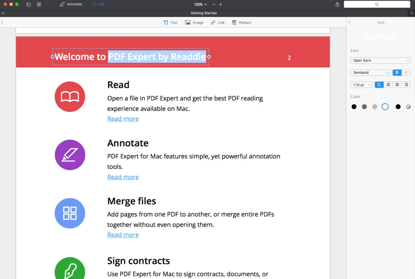This screenshot has height=279, width=415.
Task: Click the Read more link under Annotate
Action: [x=123, y=177]
